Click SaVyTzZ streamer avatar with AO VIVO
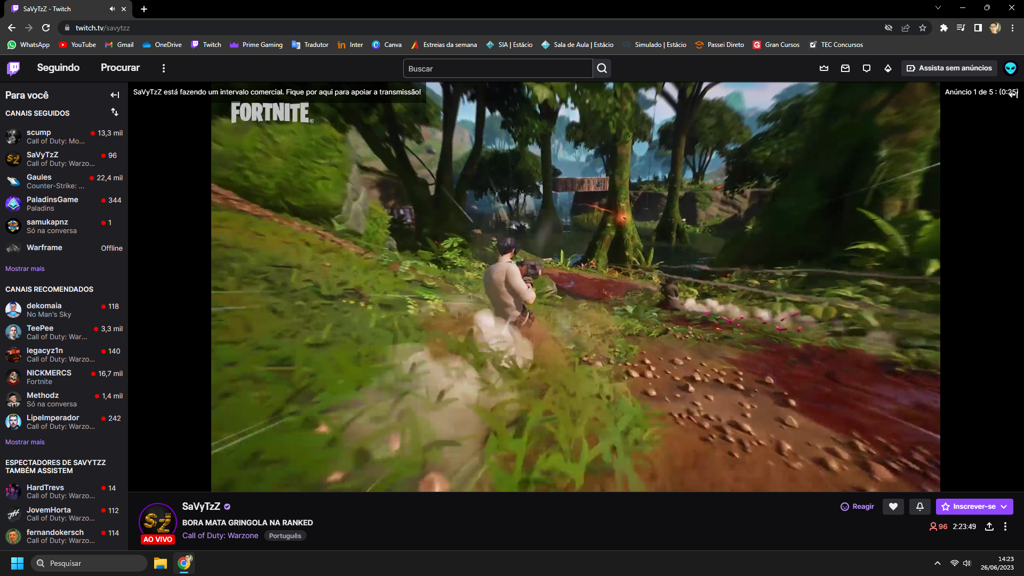This screenshot has height=576, width=1024. tap(158, 523)
